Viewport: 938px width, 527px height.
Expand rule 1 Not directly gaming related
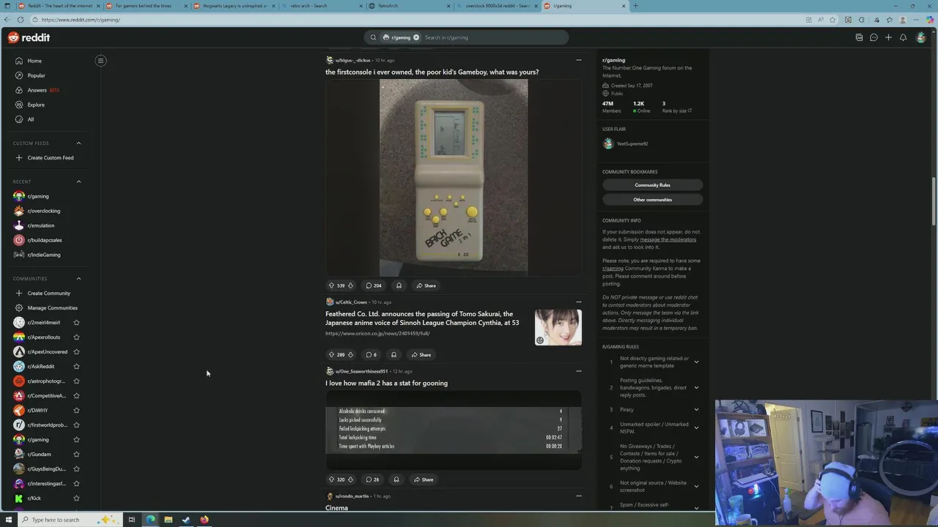[696, 362]
